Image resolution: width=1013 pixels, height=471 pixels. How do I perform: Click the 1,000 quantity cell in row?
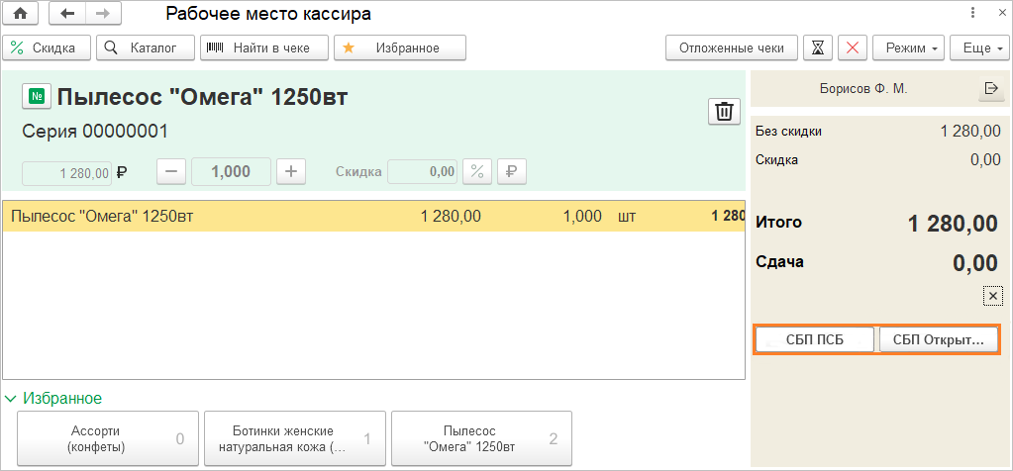582,217
